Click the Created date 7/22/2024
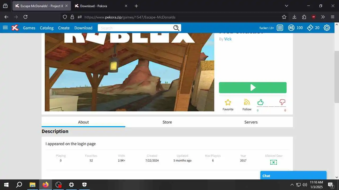 point(152,160)
